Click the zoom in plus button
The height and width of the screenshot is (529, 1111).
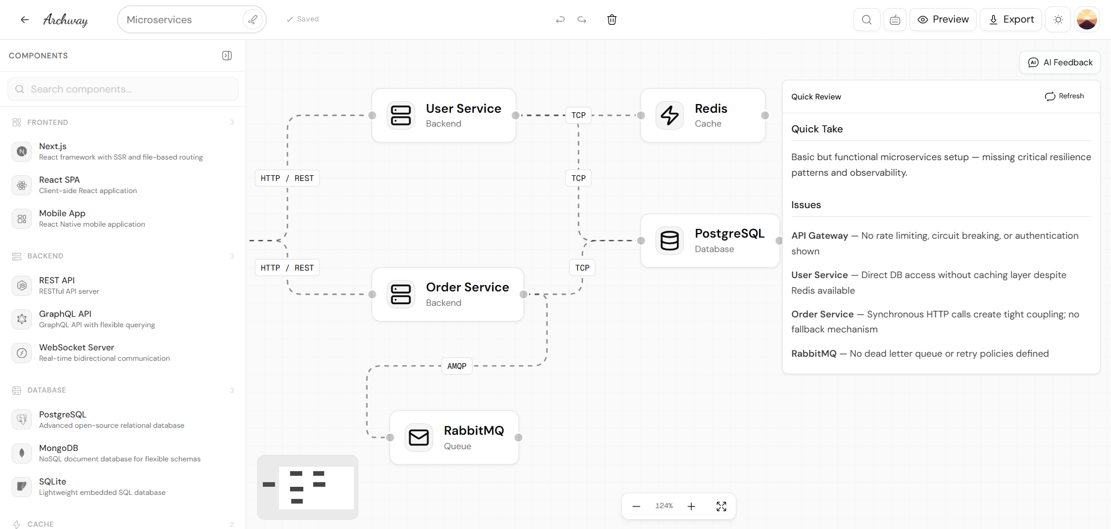tap(691, 506)
